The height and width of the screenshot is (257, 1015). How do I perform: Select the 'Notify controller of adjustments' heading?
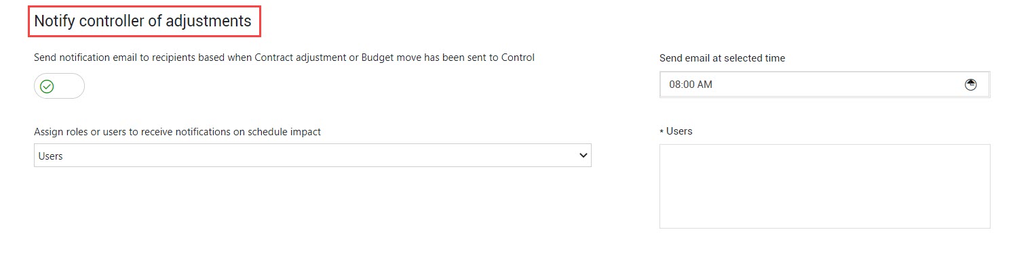click(x=142, y=21)
